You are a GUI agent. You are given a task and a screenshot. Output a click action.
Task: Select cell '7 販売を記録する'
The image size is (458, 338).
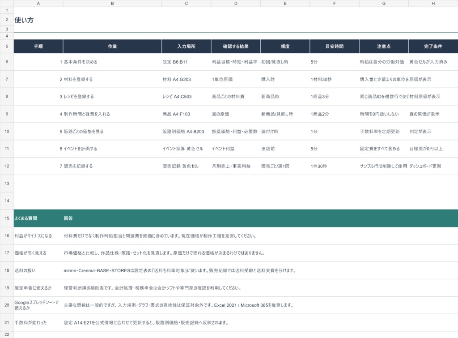(x=112, y=166)
